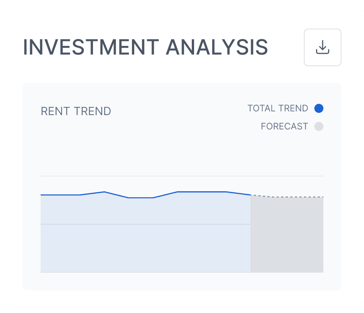Click the middle horizontal gridline in blue area

[145, 224]
